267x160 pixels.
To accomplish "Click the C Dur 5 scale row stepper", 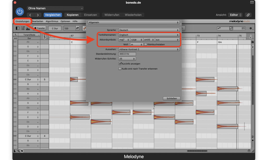I will coord(38,79).
